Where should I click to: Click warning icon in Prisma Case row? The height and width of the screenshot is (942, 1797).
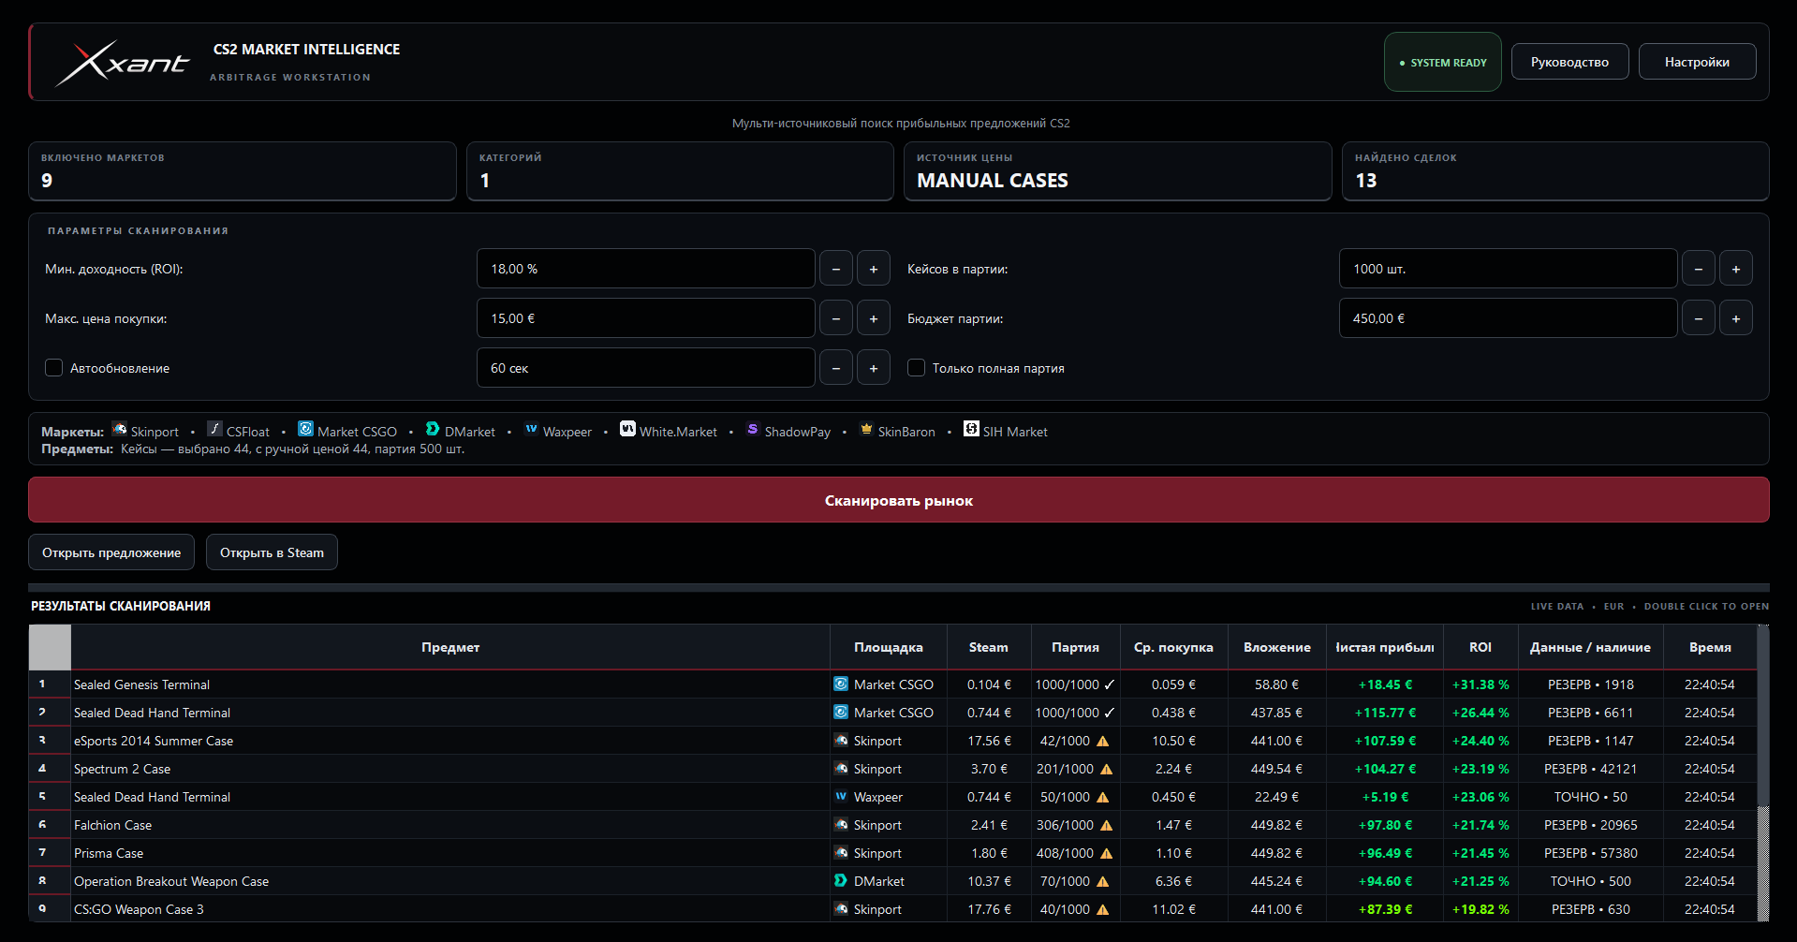(1106, 853)
